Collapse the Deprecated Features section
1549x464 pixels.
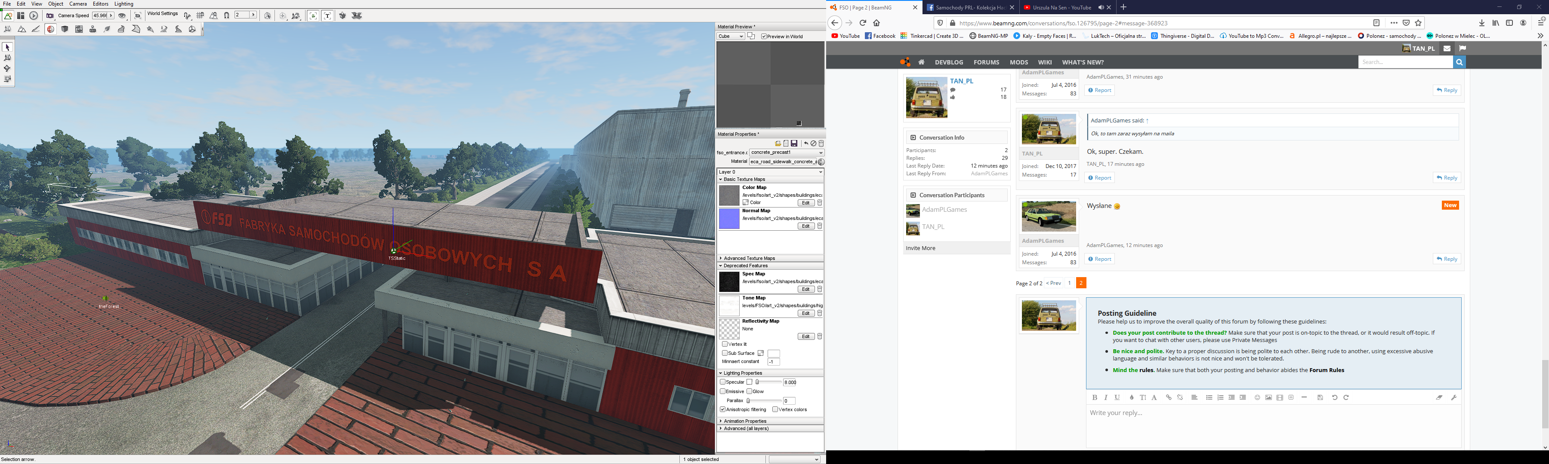click(x=770, y=266)
